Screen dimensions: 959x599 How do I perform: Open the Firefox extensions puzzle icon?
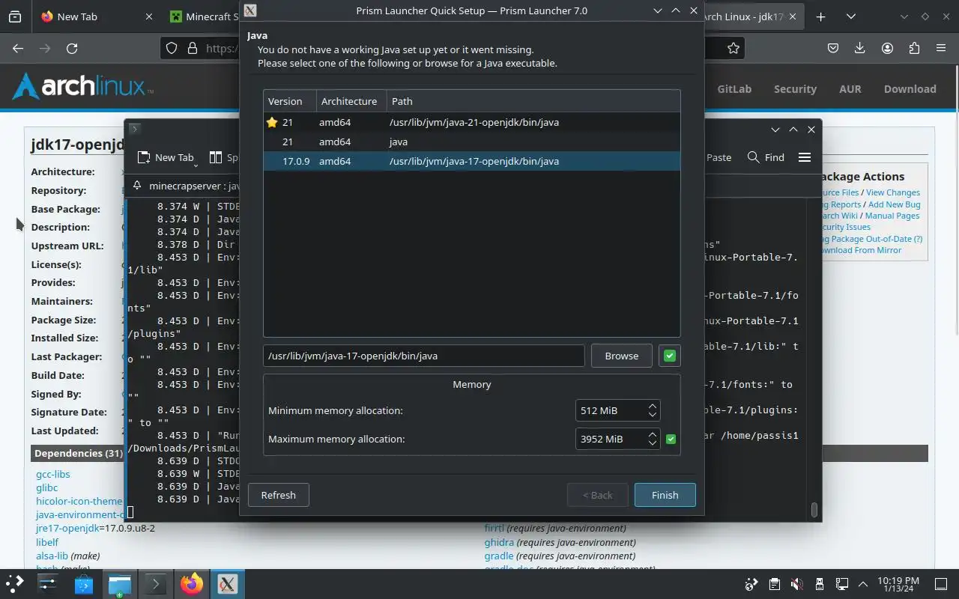(914, 48)
